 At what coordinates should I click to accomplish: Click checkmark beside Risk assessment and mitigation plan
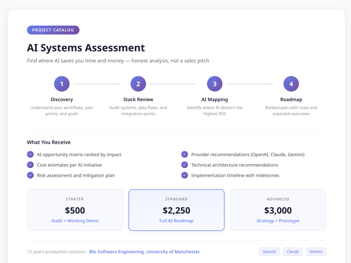(30, 175)
